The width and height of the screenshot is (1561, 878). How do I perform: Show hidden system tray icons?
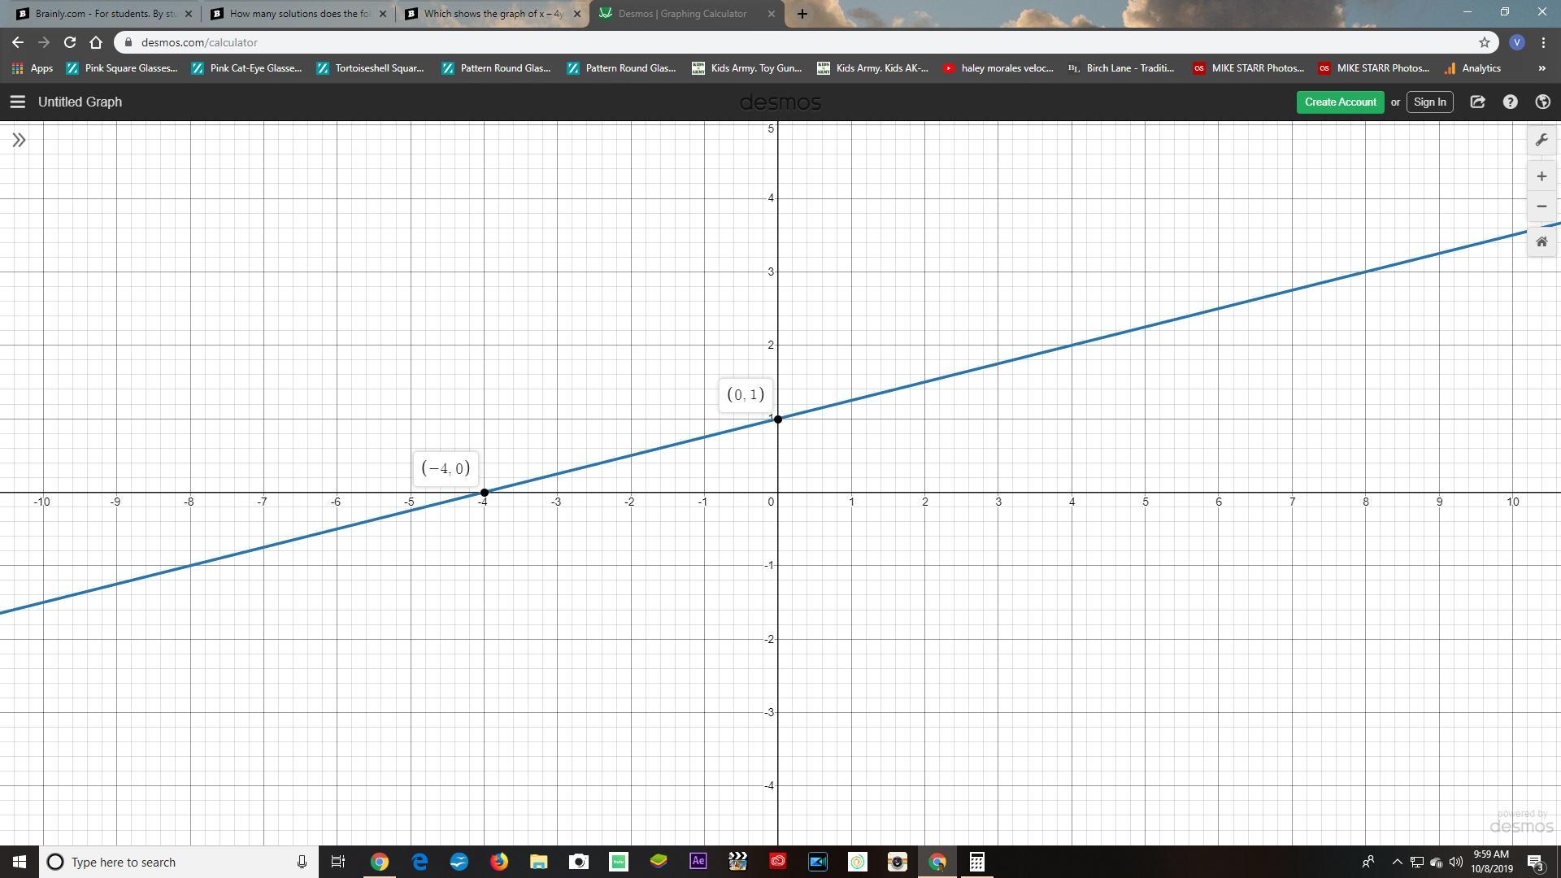1397,862
